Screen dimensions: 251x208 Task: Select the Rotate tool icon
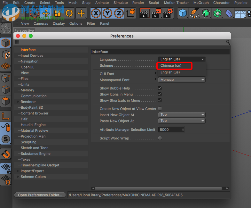tap(69, 13)
